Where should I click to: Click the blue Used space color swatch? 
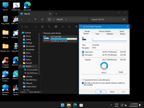point(83,52)
